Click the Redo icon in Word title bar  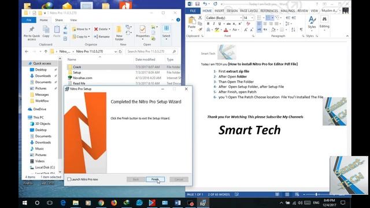point(215,4)
